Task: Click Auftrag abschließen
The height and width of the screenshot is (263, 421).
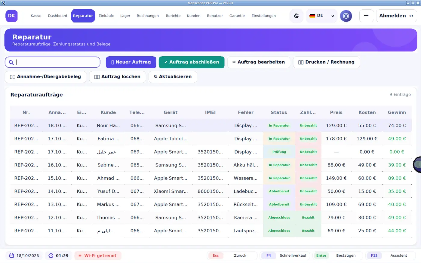Action: pyautogui.click(x=192, y=62)
